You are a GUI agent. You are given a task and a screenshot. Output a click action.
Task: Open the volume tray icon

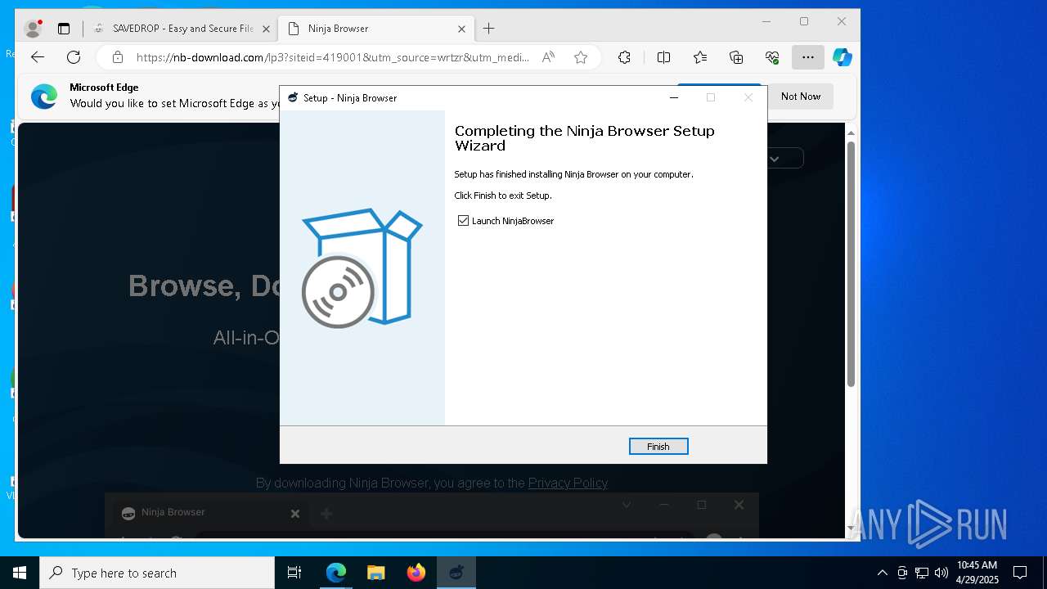pos(941,573)
